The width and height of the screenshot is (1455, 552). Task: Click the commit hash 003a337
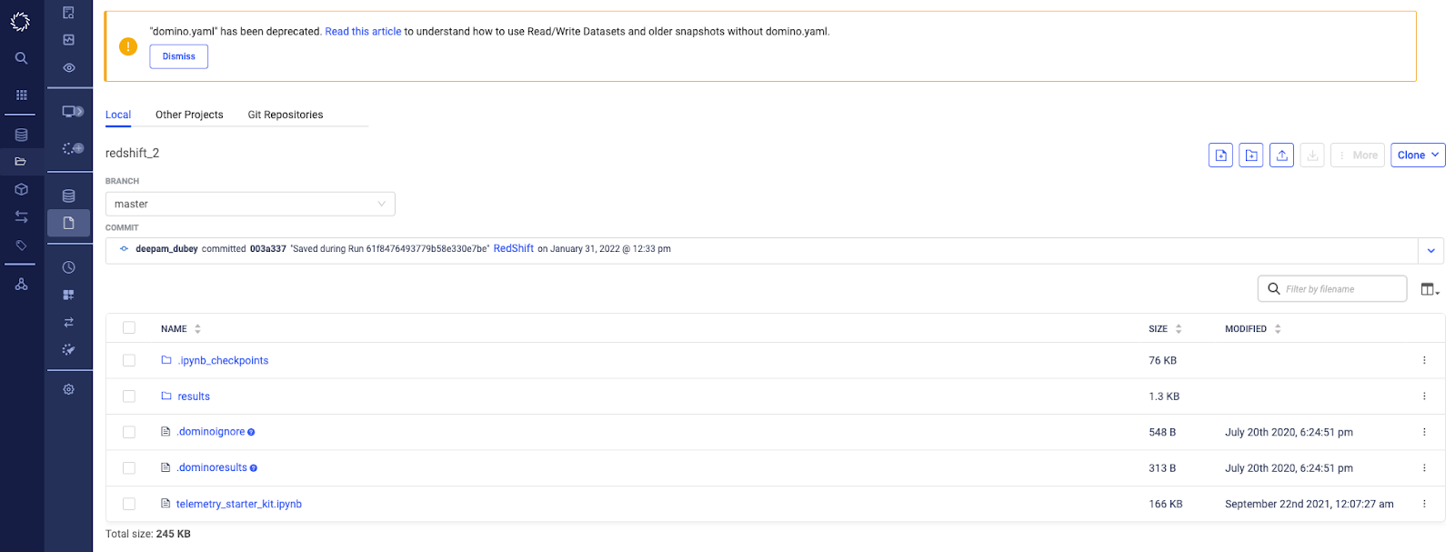coord(268,249)
